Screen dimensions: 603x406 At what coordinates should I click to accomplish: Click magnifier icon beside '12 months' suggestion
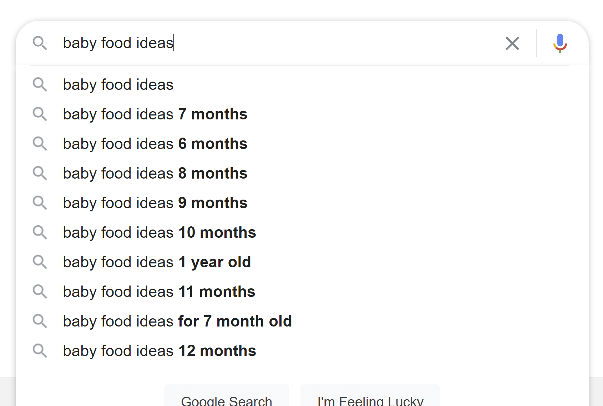40,351
